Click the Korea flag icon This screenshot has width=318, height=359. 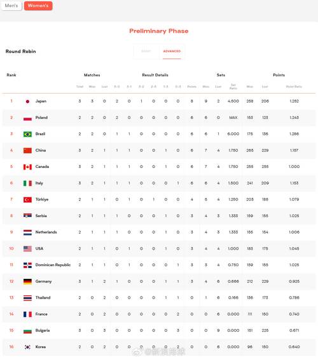click(x=27, y=347)
